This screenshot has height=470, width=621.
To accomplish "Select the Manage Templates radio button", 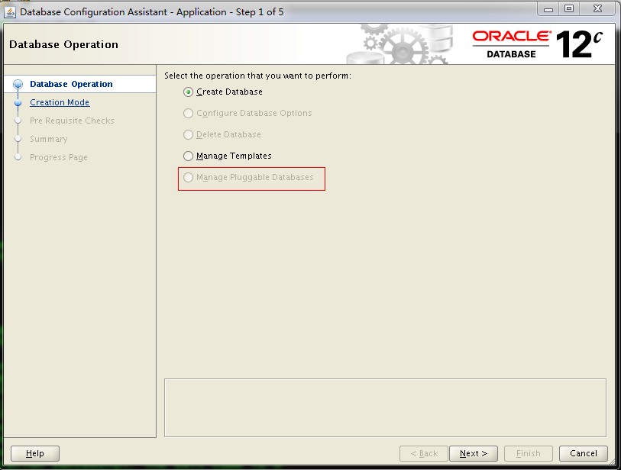I will (x=188, y=156).
